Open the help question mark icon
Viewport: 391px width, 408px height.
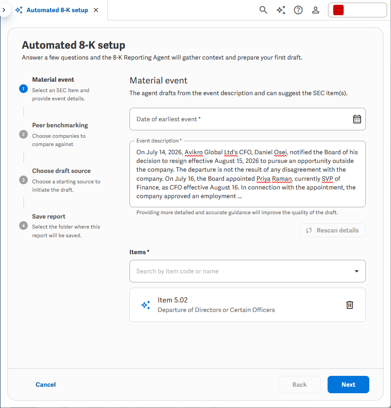[298, 10]
